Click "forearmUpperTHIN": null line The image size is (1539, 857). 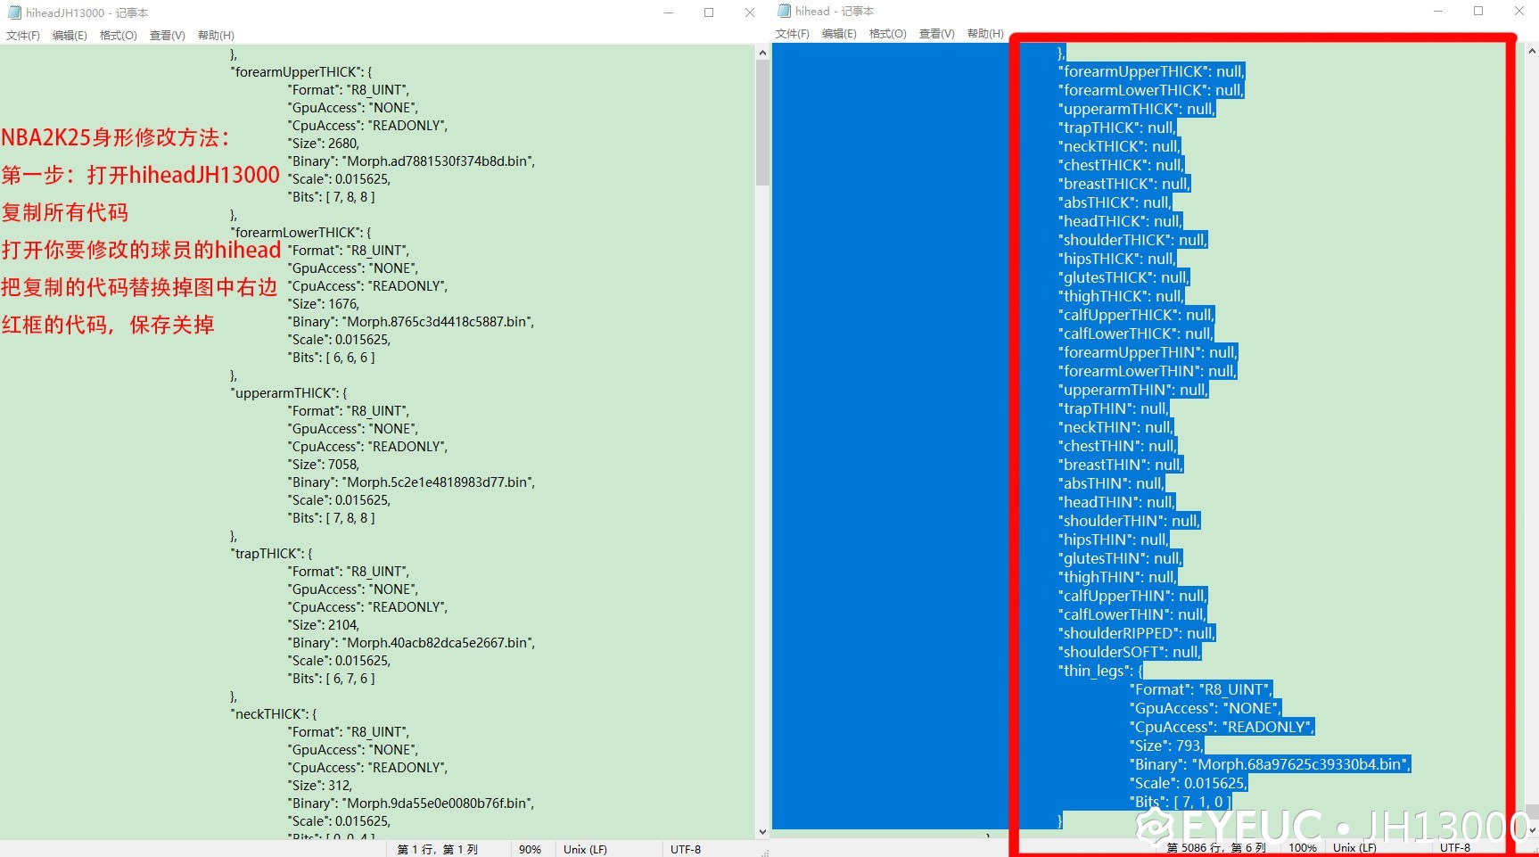1148,352
